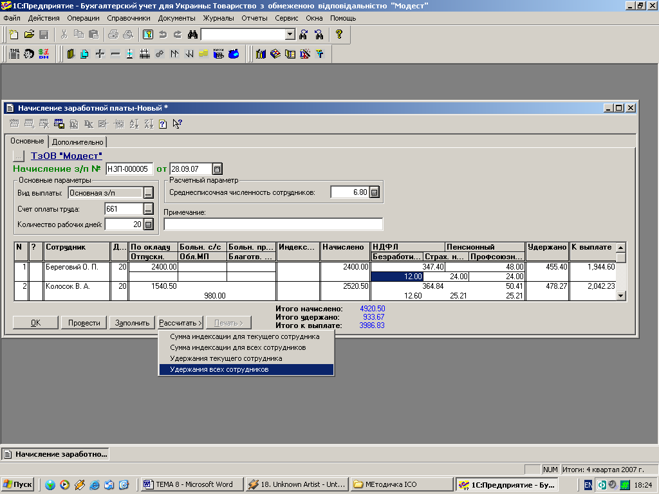This screenshot has height=494, width=659.
Task: Click the Примечание text field
Action: pyautogui.click(x=273, y=224)
